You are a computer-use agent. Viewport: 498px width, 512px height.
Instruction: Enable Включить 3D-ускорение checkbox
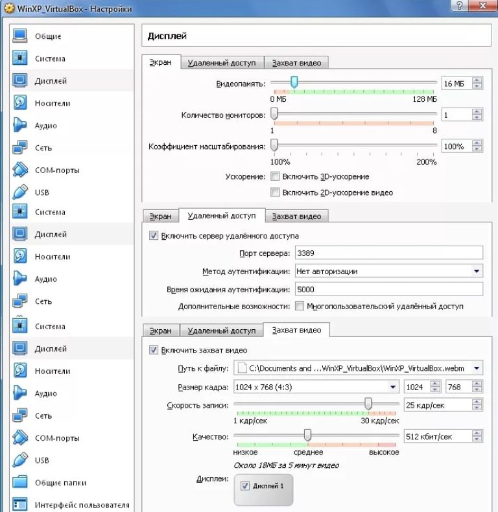click(x=275, y=176)
